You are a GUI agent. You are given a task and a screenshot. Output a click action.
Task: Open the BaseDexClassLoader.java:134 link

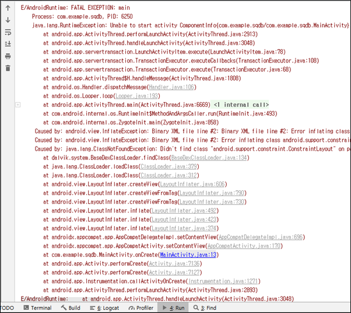pyautogui.click(x=209, y=158)
